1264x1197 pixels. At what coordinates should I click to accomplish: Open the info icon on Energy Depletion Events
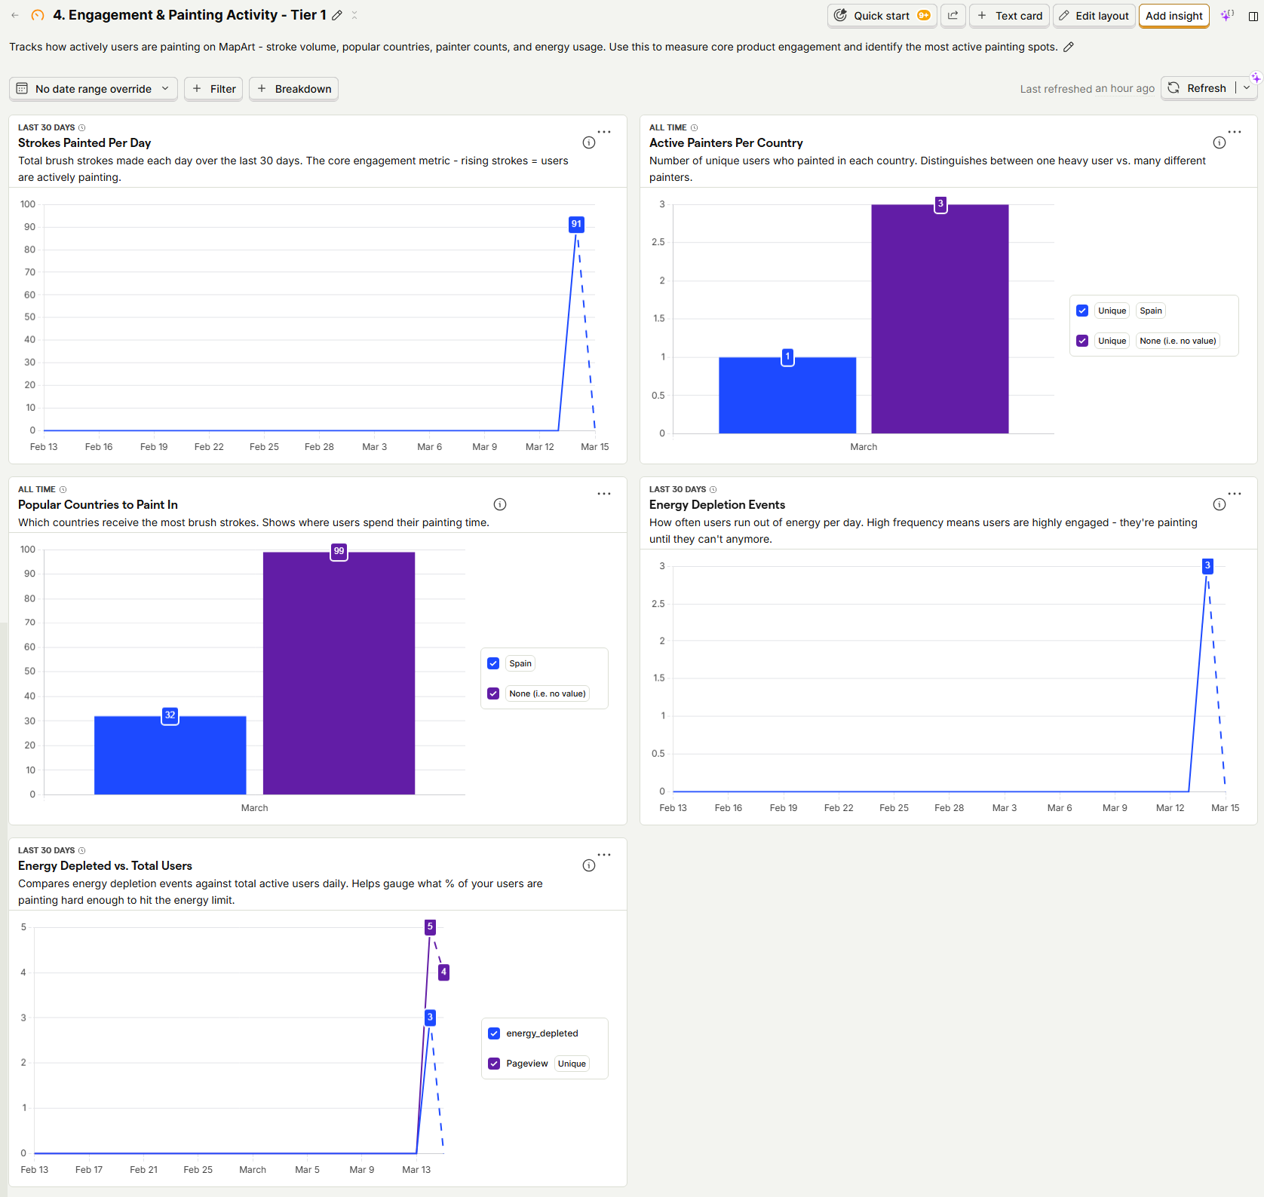tap(1220, 504)
